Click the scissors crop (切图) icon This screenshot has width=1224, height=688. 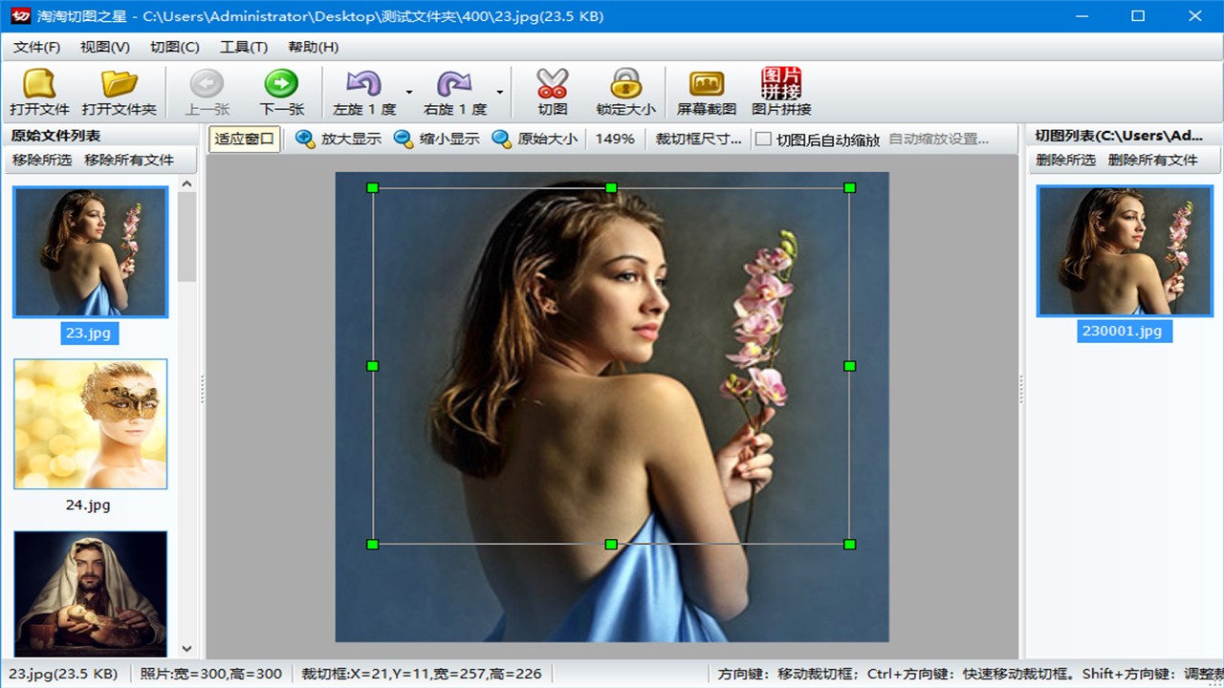[552, 85]
